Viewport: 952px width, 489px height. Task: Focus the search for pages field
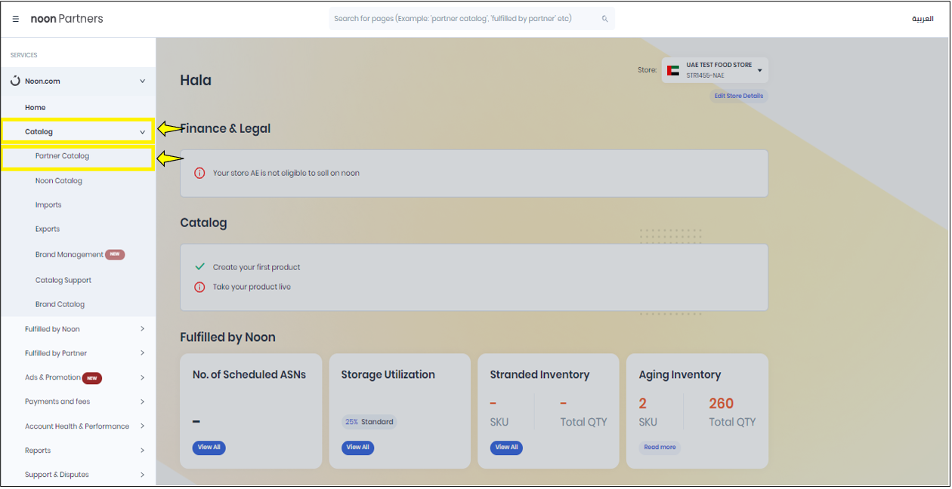465,19
